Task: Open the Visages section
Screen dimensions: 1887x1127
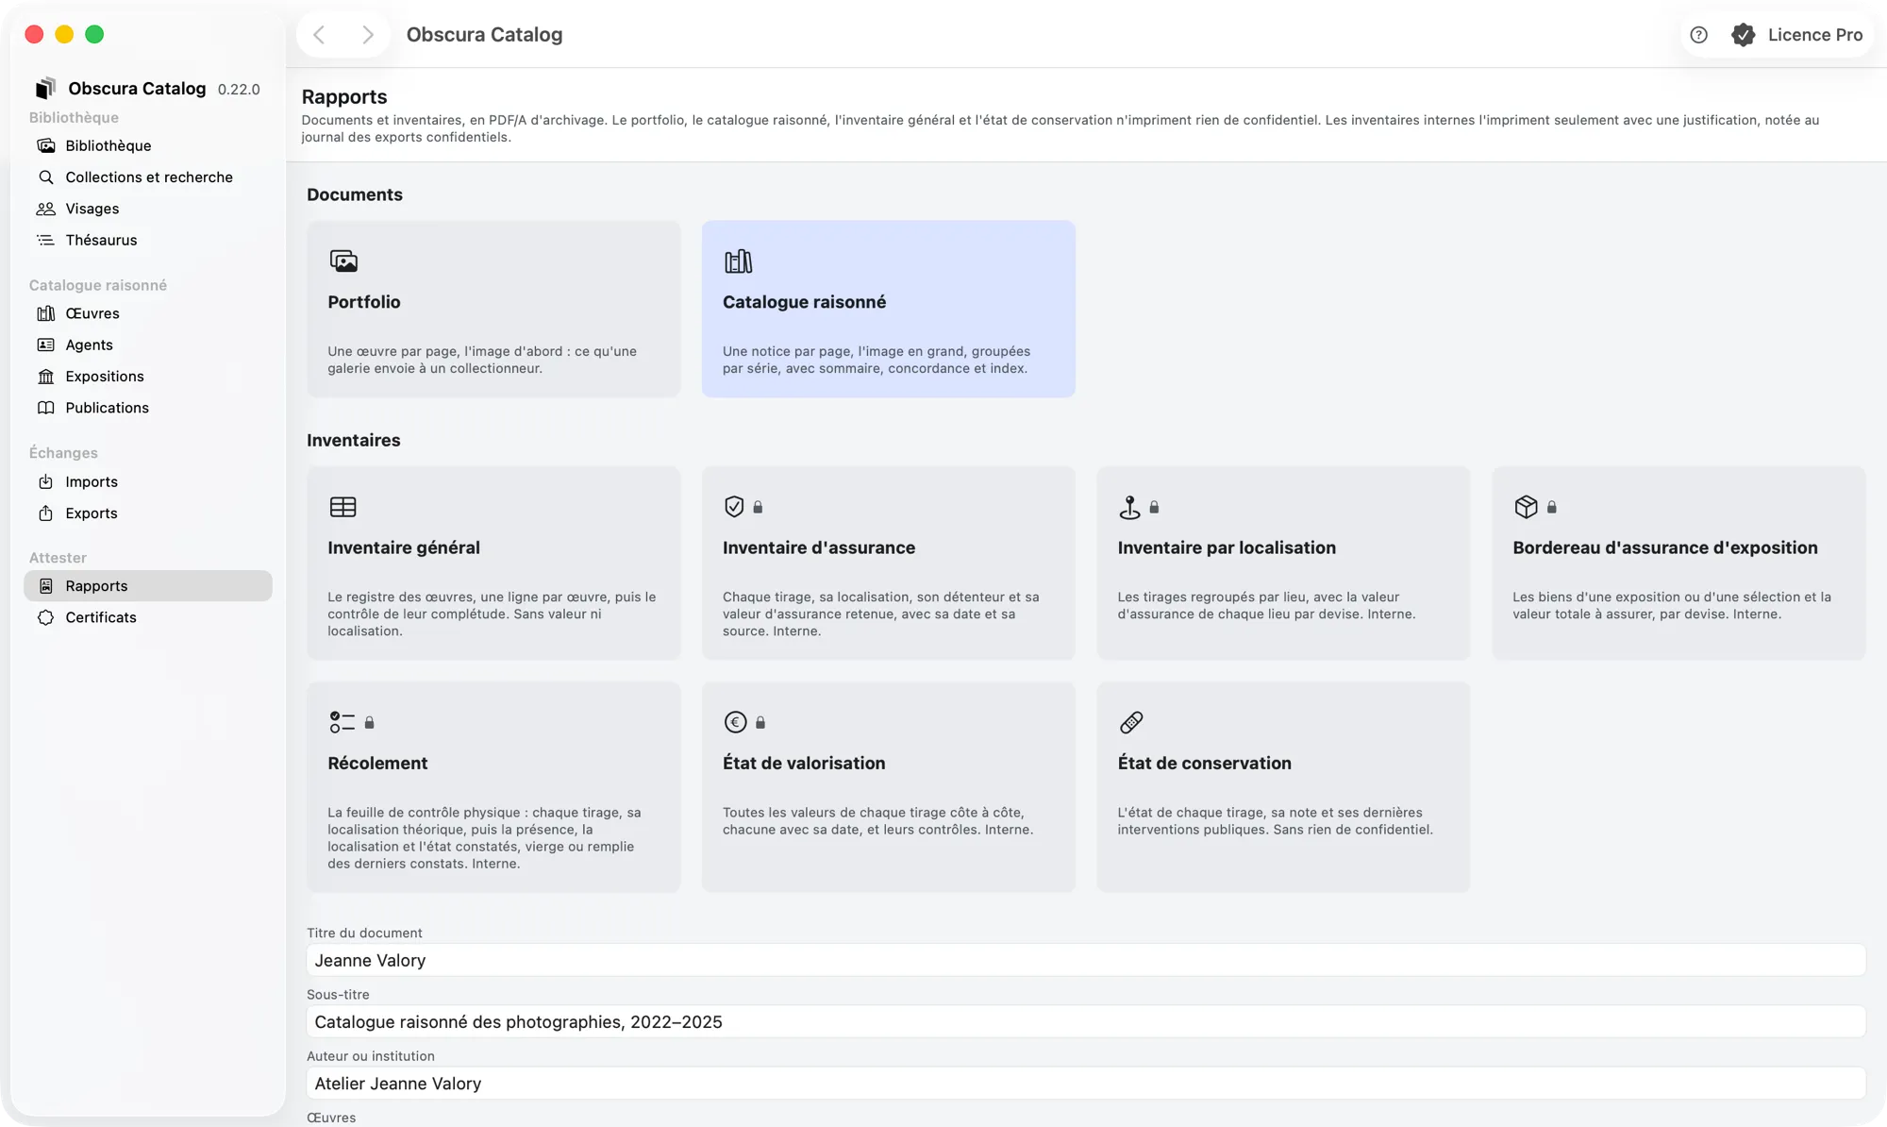Action: click(148, 209)
